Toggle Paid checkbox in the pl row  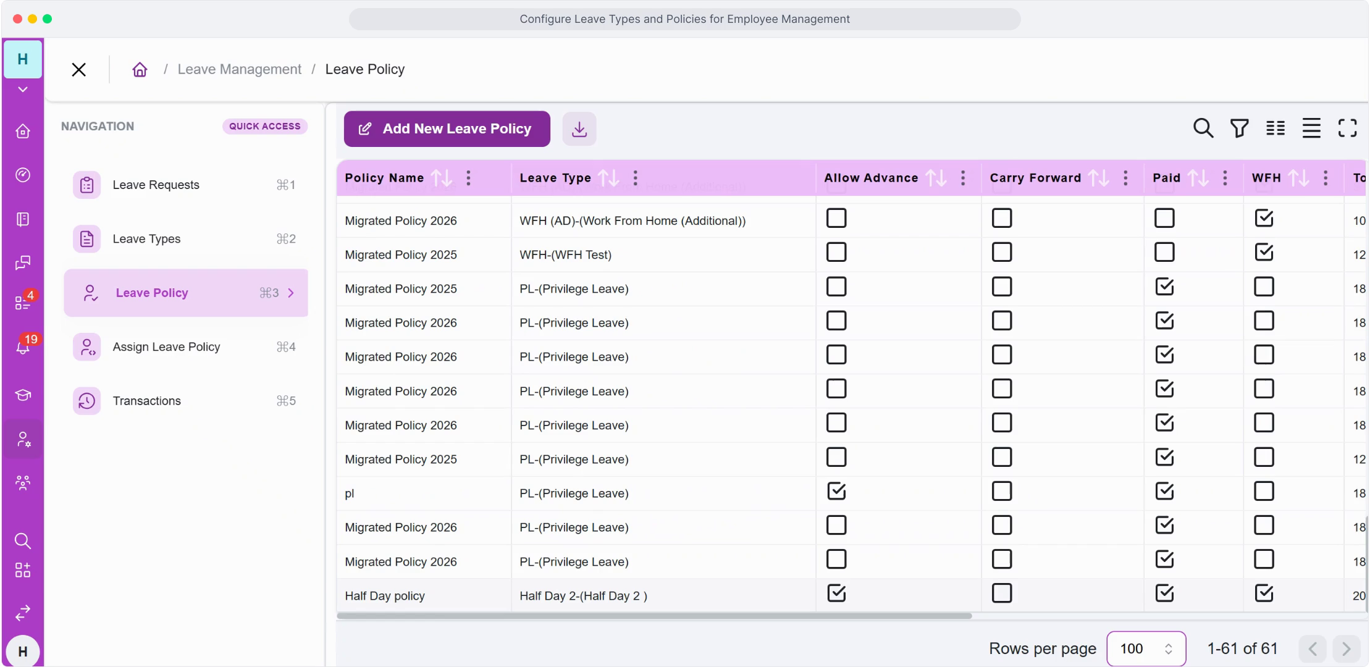click(x=1164, y=492)
